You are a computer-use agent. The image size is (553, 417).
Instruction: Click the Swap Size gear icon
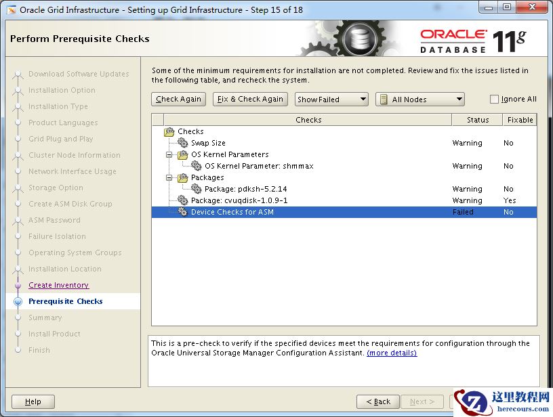(183, 143)
